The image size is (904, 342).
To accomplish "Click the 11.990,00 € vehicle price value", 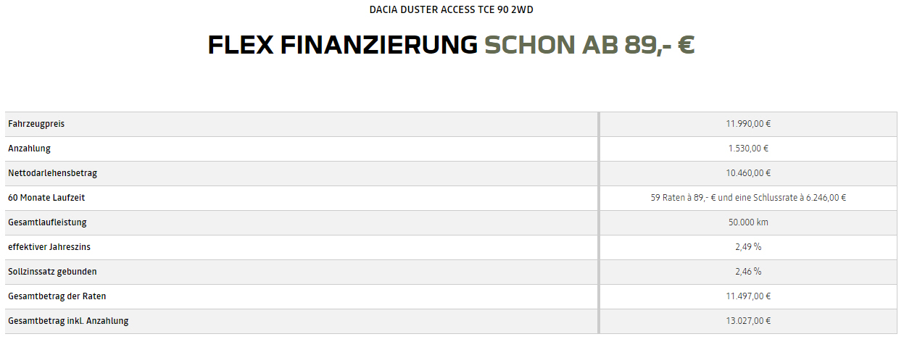I will (x=748, y=124).
